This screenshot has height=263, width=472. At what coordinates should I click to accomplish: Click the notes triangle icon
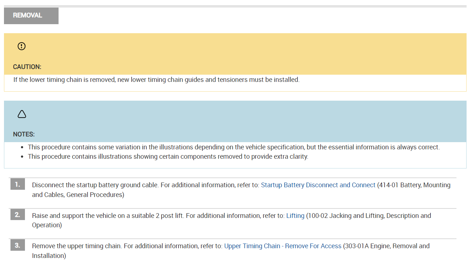[x=22, y=114]
